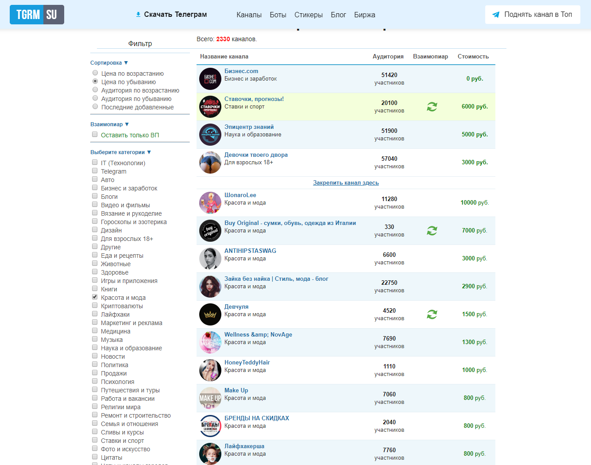Open the Зайка без найка avatar
This screenshot has width=591, height=465.
pos(210,287)
